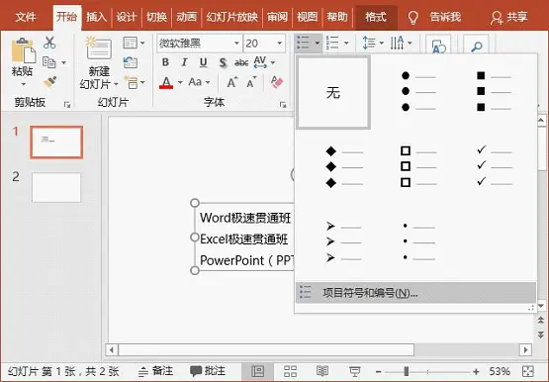Click the Cut scissors icon

point(49,43)
